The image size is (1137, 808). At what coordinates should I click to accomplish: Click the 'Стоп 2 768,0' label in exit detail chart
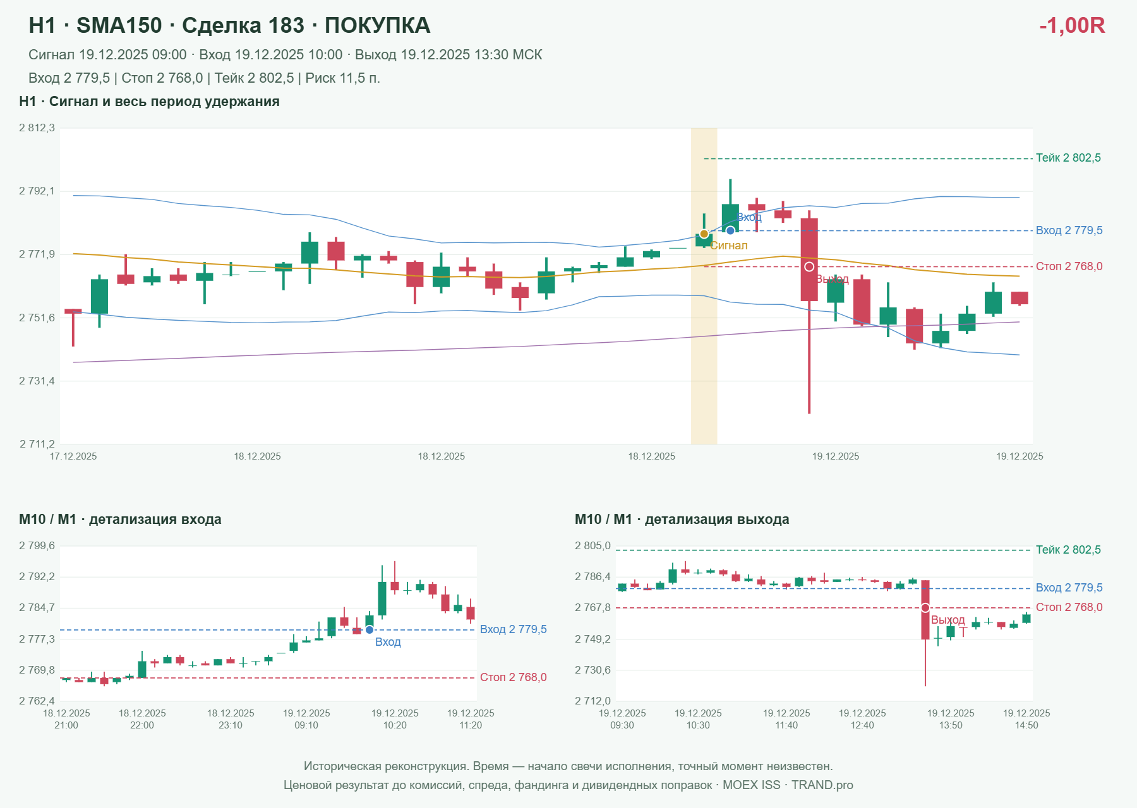click(x=1069, y=607)
